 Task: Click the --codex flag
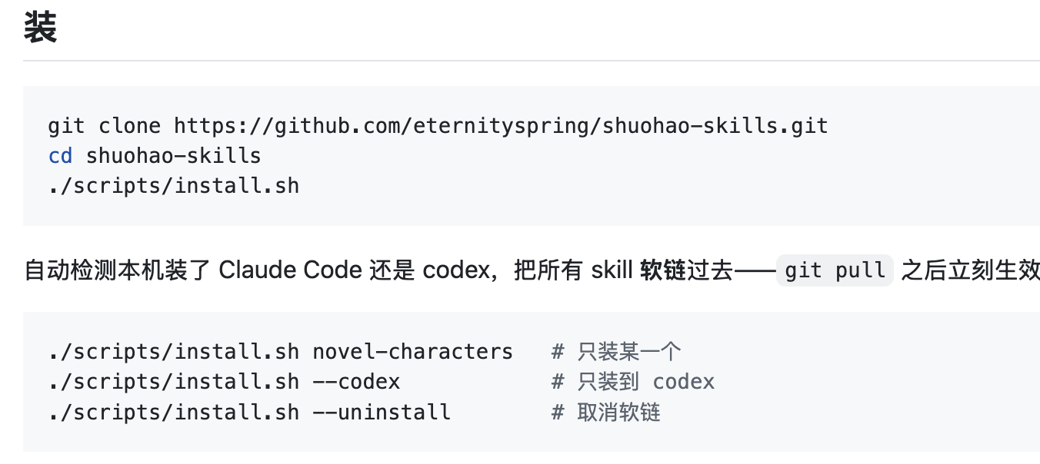click(356, 382)
